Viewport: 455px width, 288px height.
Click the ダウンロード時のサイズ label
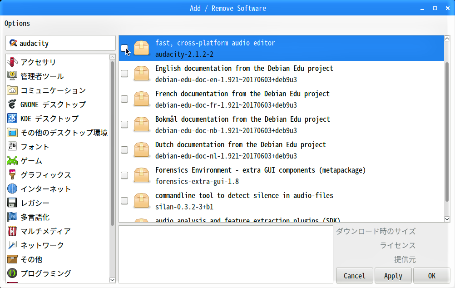tap(376, 231)
